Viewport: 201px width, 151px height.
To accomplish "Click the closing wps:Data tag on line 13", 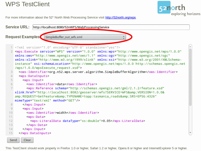I will (37, 125).
